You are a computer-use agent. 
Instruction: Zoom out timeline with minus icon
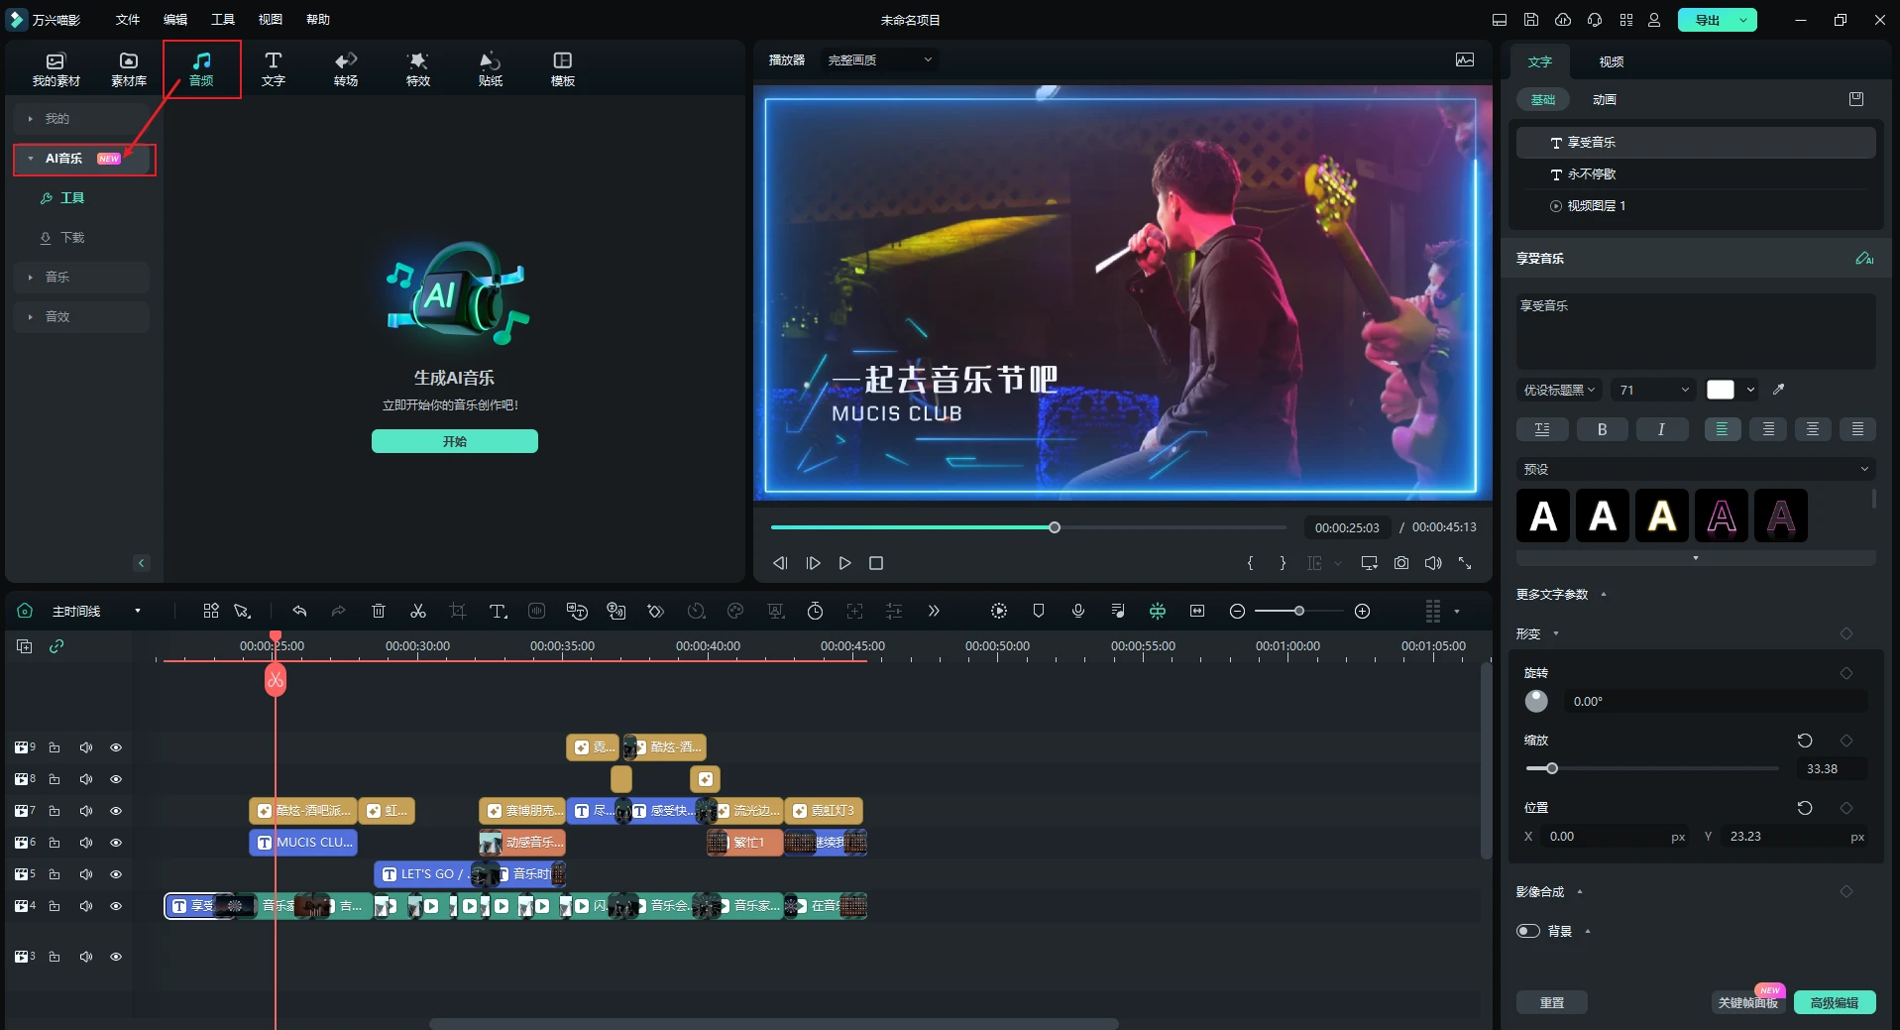[1237, 611]
